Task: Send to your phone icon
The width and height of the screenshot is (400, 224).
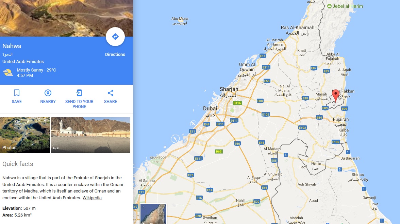Action: pos(79,93)
